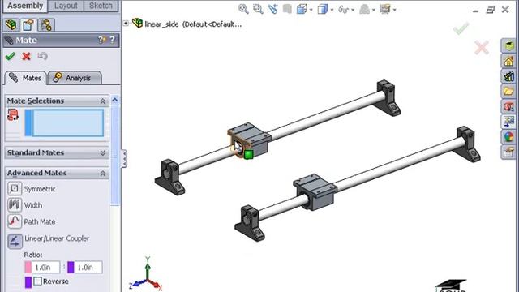The image size is (519, 292).
Task: Accept mate with green checkmark in panel
Action: point(11,56)
